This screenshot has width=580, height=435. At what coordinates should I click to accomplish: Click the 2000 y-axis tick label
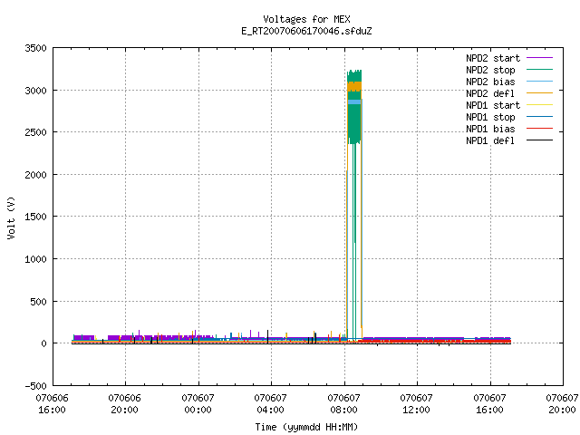coord(35,175)
